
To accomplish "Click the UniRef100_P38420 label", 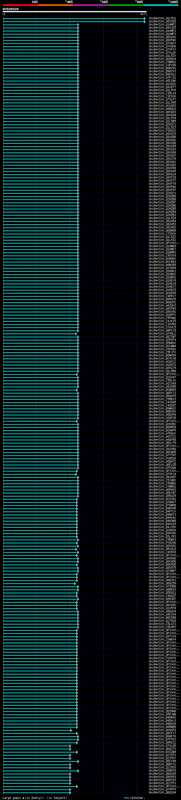I will point(162,131).
